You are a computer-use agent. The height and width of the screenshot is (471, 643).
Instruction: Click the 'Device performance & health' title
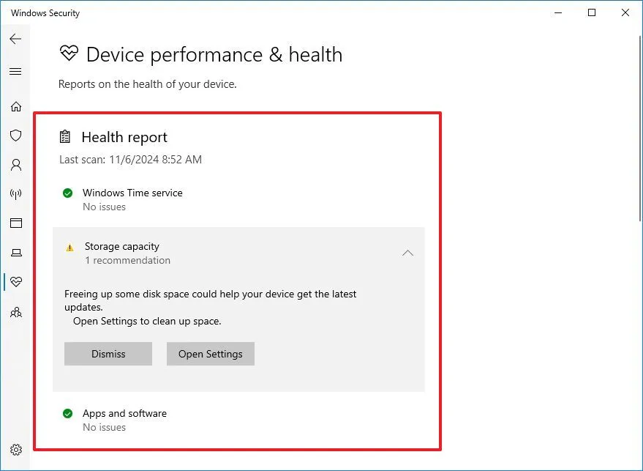214,55
